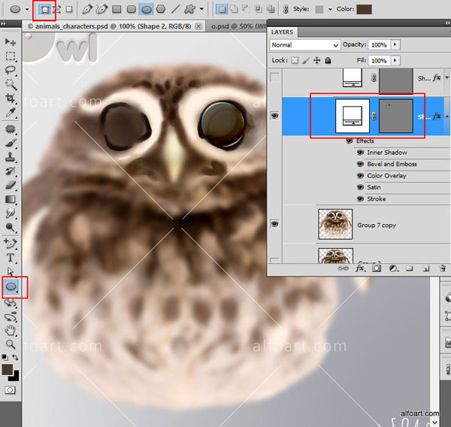Select the Eyedropper tool

point(11,113)
